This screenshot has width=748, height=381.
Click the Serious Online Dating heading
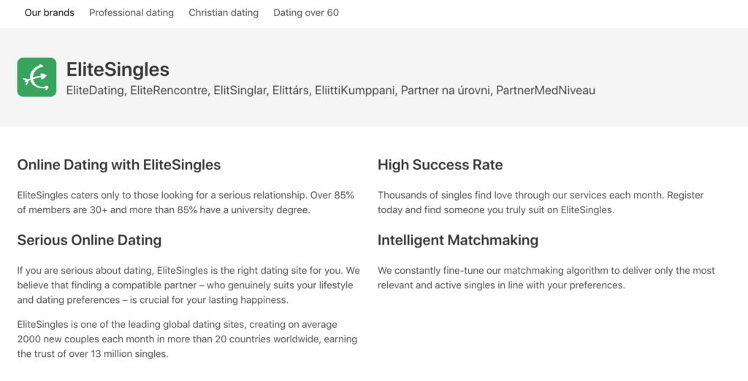click(x=89, y=240)
